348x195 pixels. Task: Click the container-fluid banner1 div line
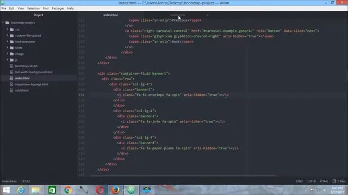coord(134,74)
